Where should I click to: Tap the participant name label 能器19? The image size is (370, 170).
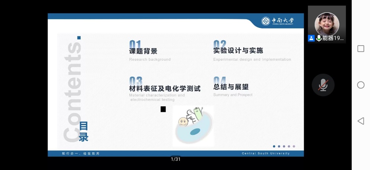click(333, 38)
